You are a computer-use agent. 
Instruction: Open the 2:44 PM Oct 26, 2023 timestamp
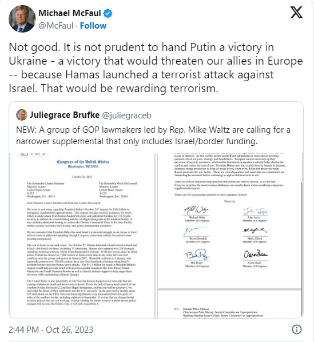point(51,329)
